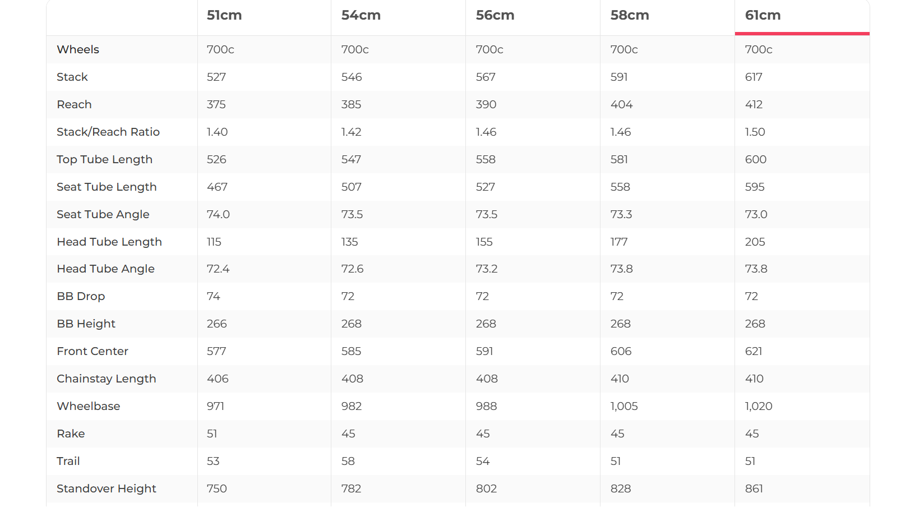Click the Wheelbase row label

[89, 406]
